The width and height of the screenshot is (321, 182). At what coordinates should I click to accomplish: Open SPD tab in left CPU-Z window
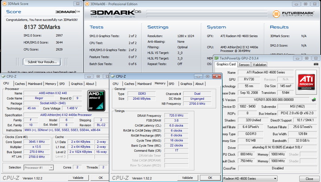(x=62, y=84)
